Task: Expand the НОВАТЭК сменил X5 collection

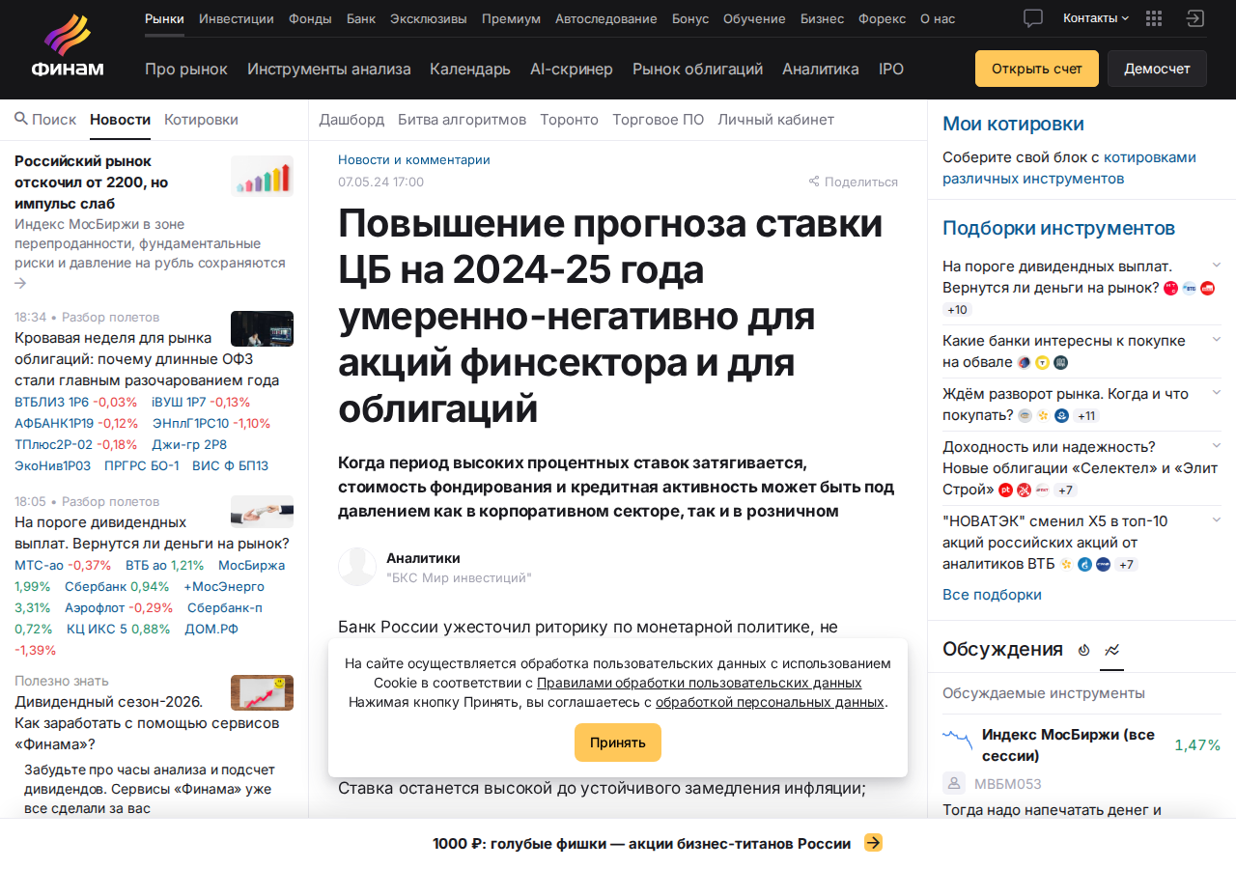Action: pyautogui.click(x=1216, y=519)
